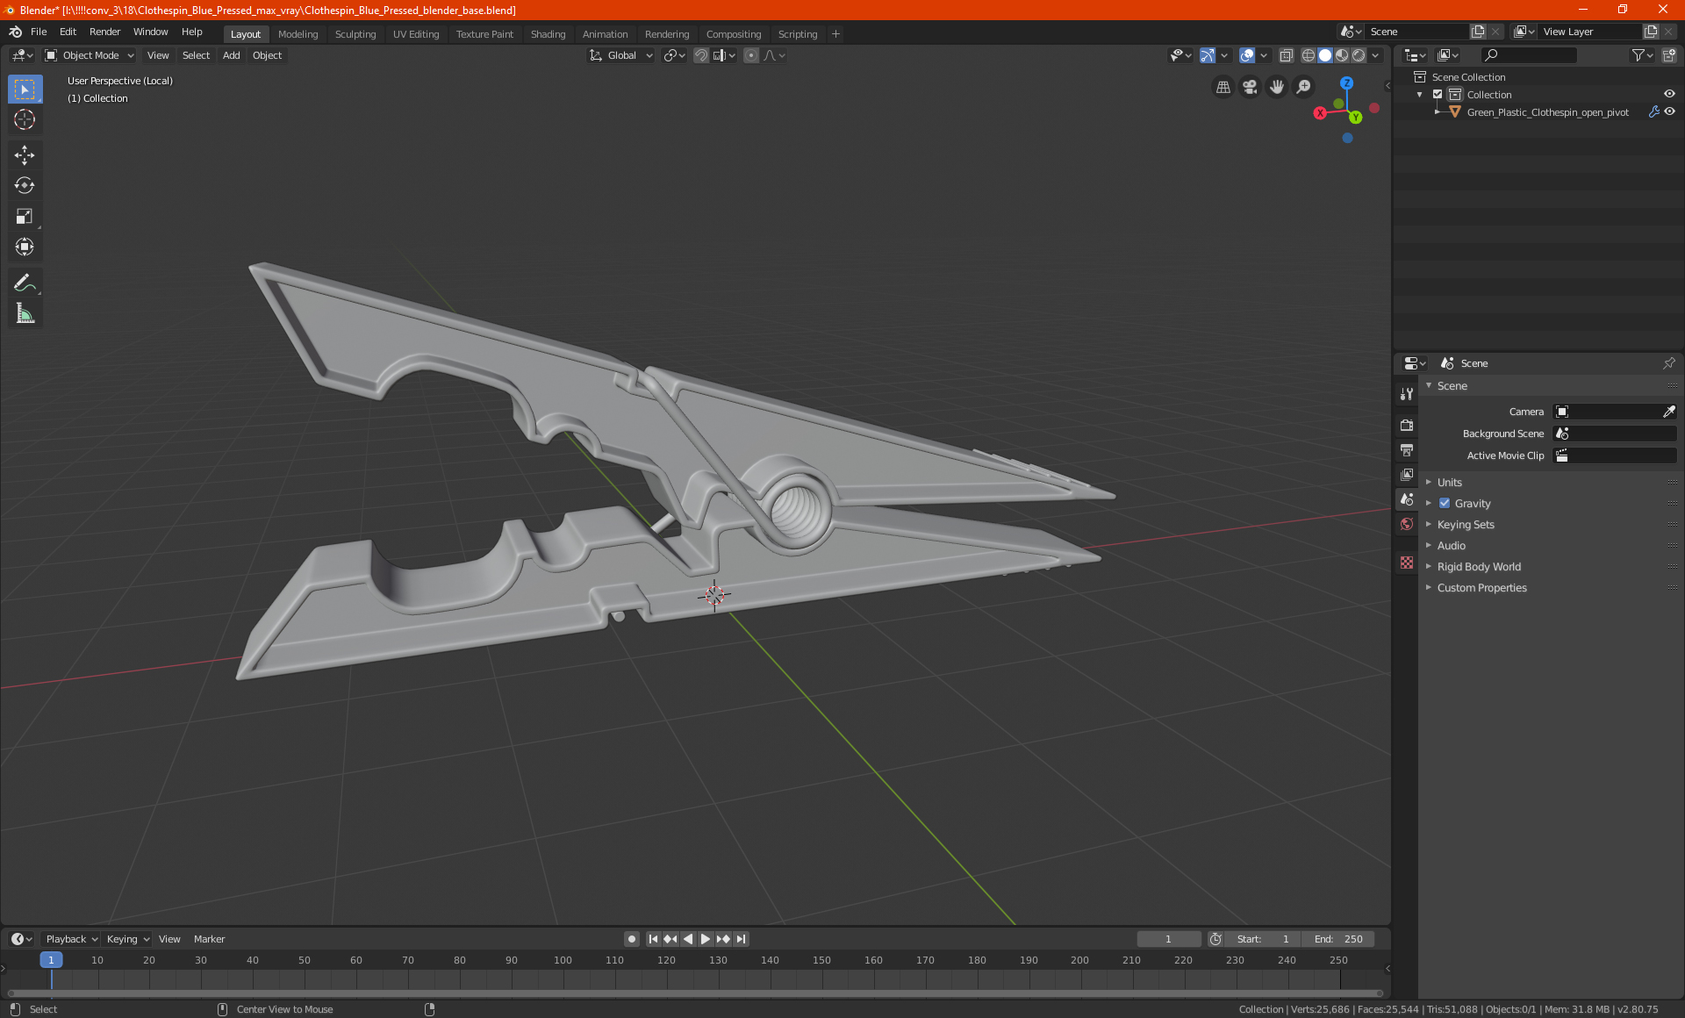Click the timeline horizontal scrollbar

point(693,993)
